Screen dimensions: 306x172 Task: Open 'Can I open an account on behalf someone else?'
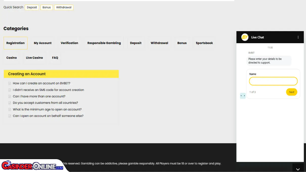(48, 116)
